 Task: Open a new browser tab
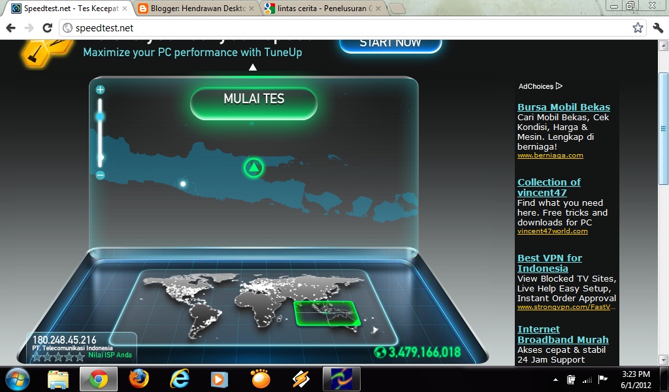click(397, 8)
